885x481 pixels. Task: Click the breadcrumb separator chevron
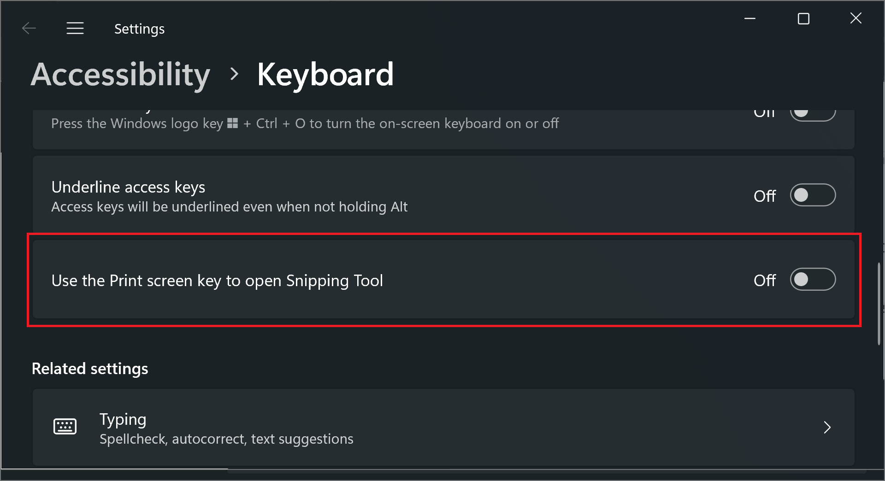(x=234, y=74)
